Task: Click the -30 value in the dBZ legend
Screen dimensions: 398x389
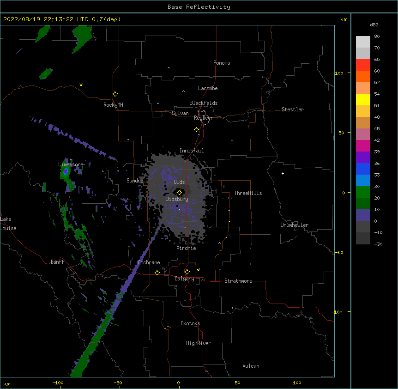Action: click(378, 244)
